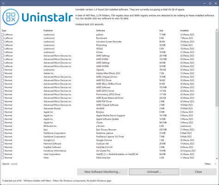Select the VEGAS row checkbox
Image resolution: width=219 pixels, height=185 pixels.
[3, 48]
